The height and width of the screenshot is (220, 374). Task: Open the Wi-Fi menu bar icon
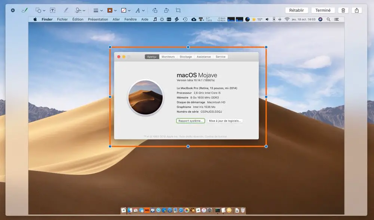(x=287, y=19)
